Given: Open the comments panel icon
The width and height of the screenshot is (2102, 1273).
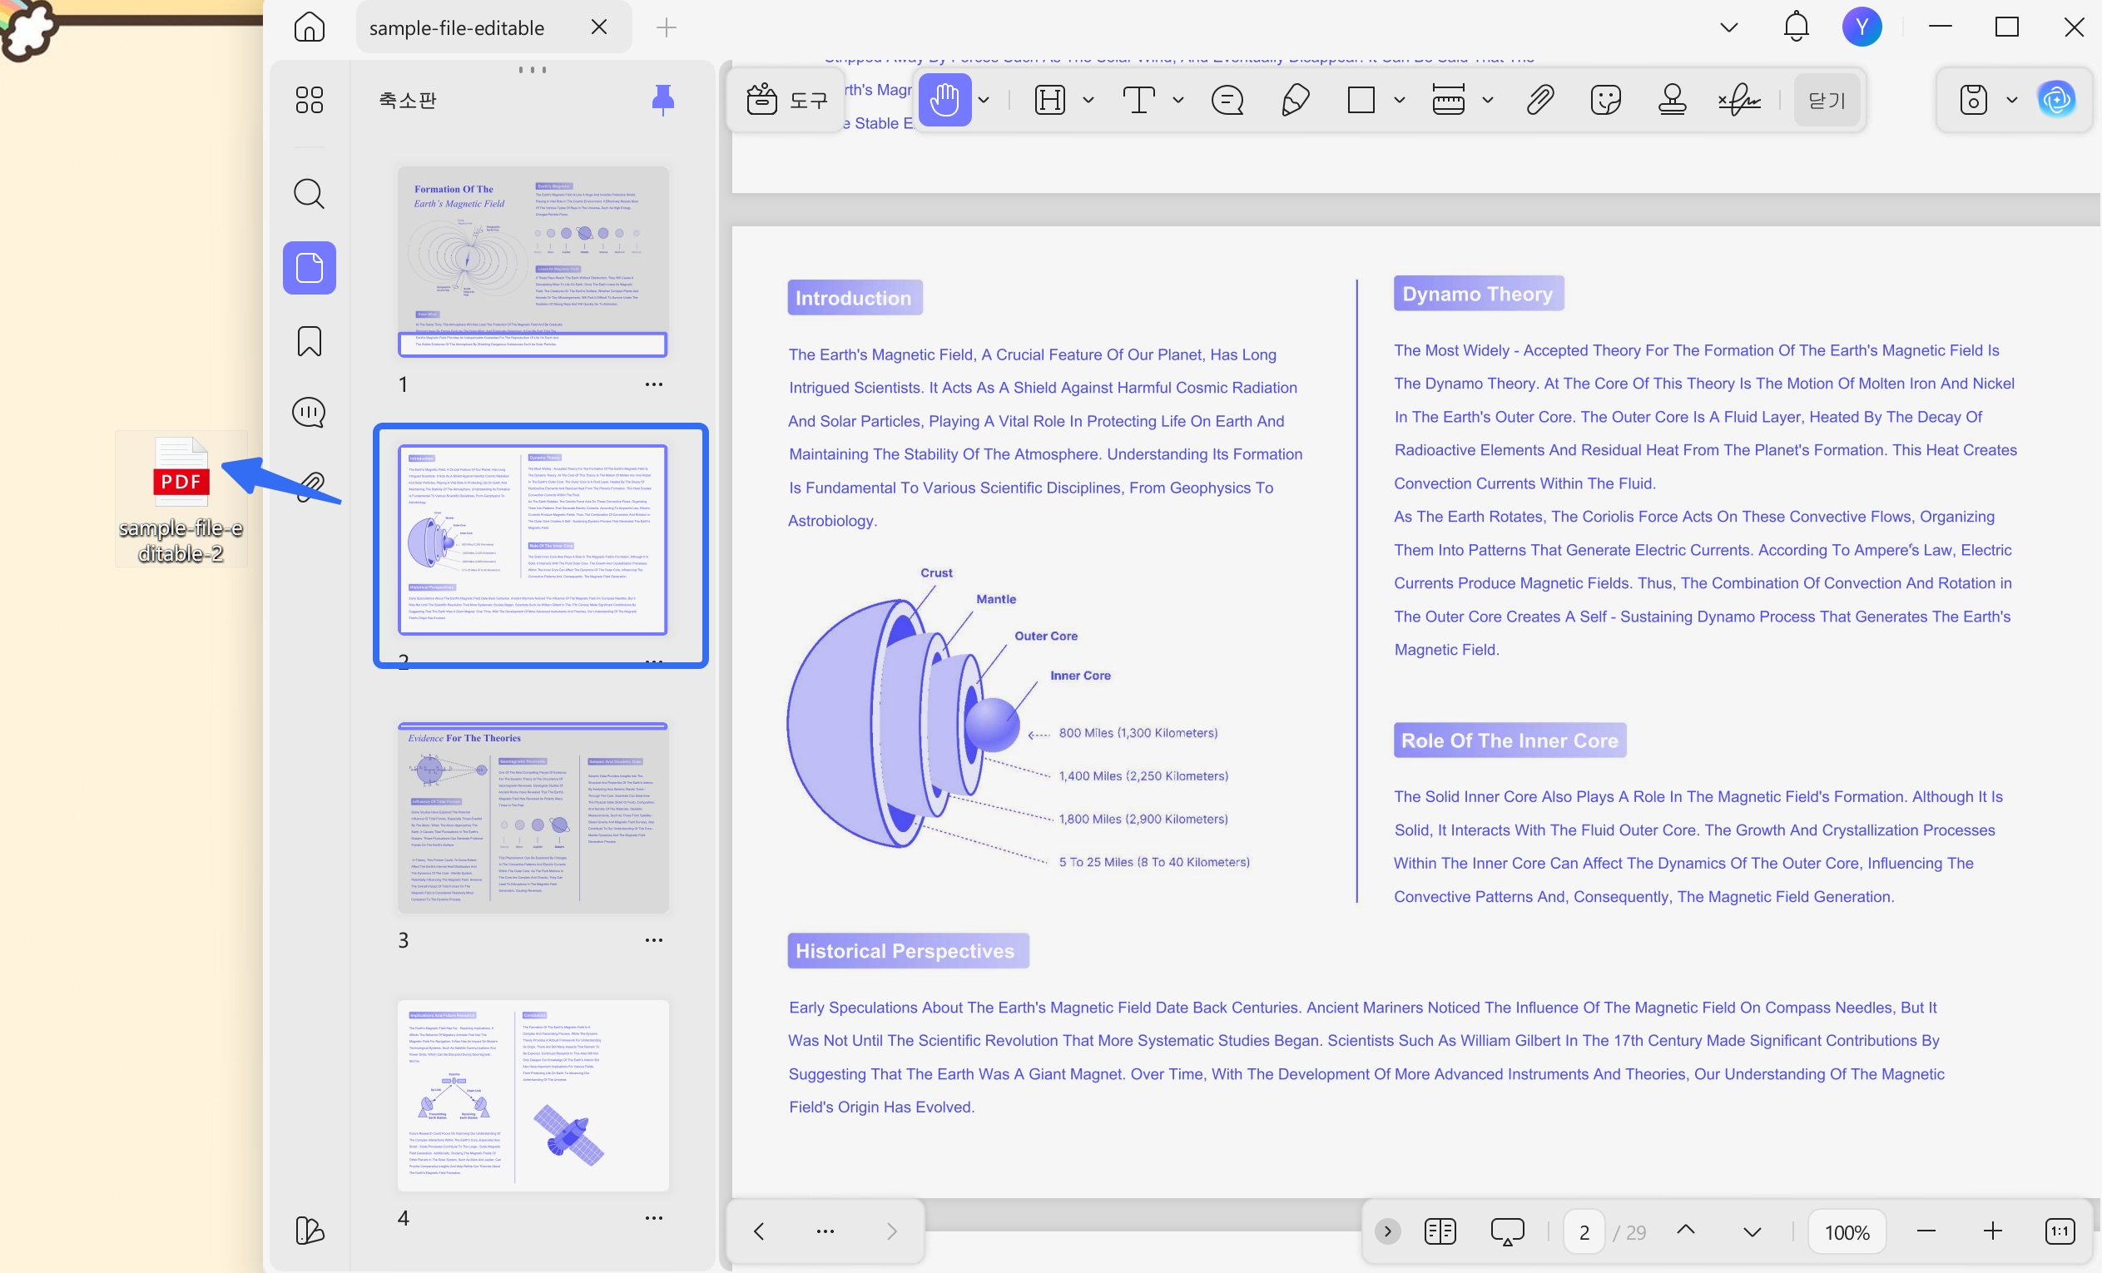Looking at the screenshot, I should tap(309, 413).
